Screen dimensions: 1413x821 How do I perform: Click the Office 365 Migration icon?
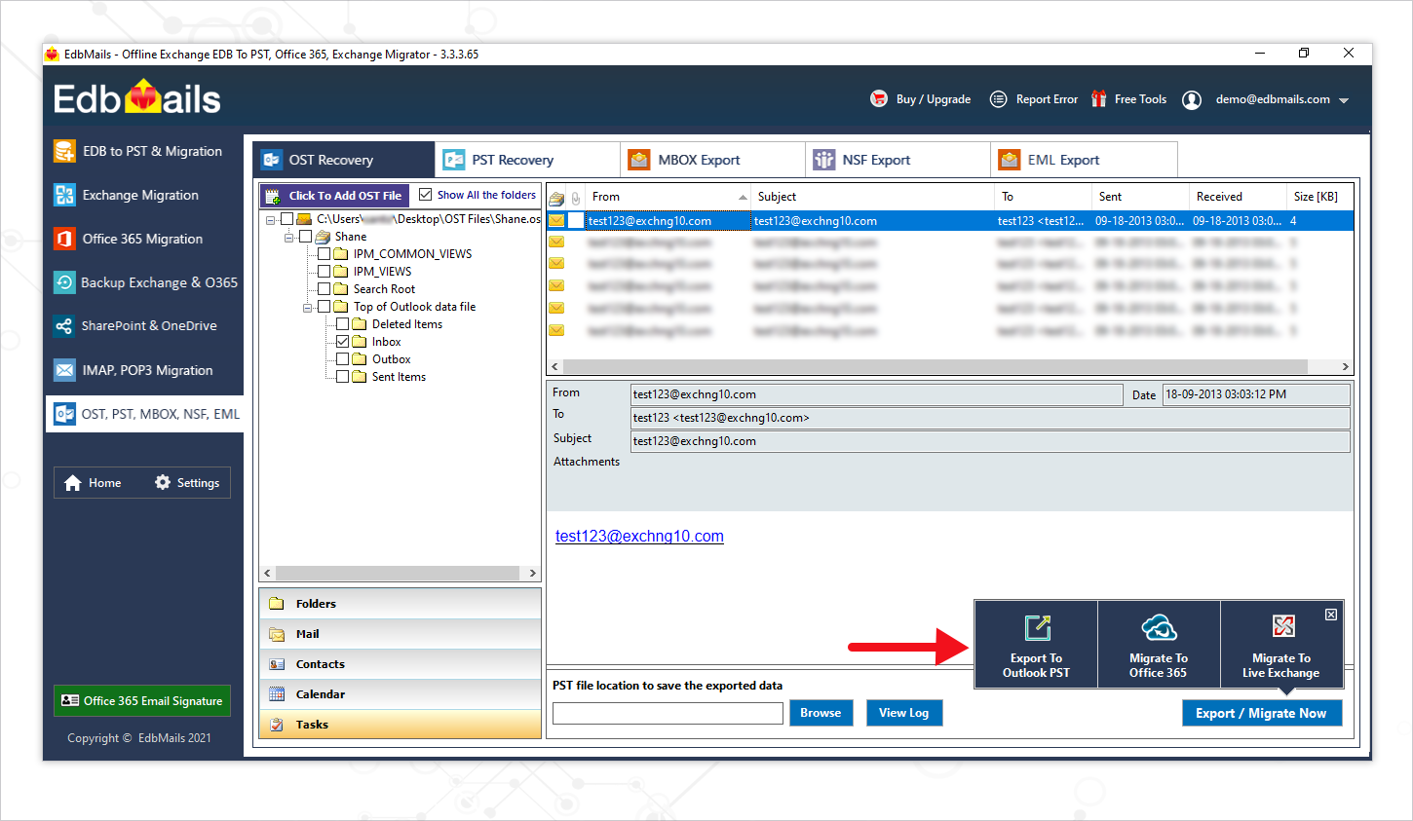coord(64,239)
